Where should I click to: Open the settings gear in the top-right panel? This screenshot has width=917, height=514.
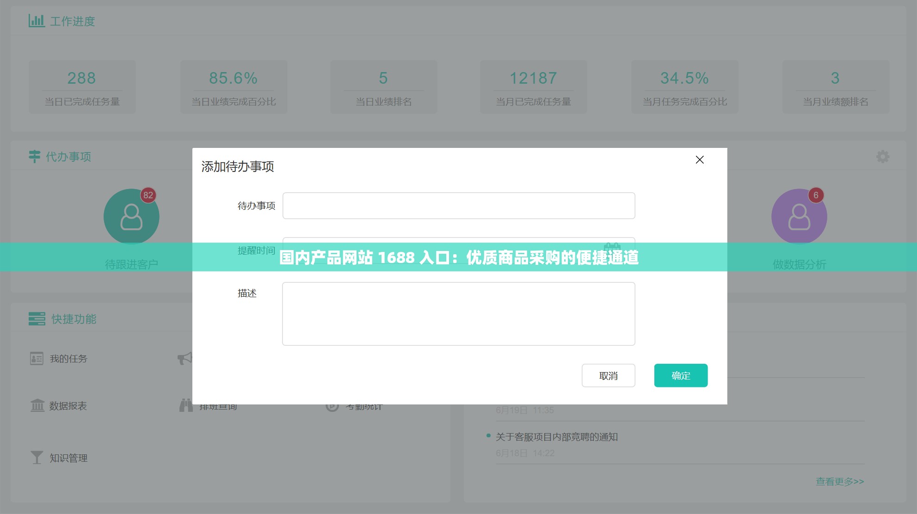(x=883, y=156)
